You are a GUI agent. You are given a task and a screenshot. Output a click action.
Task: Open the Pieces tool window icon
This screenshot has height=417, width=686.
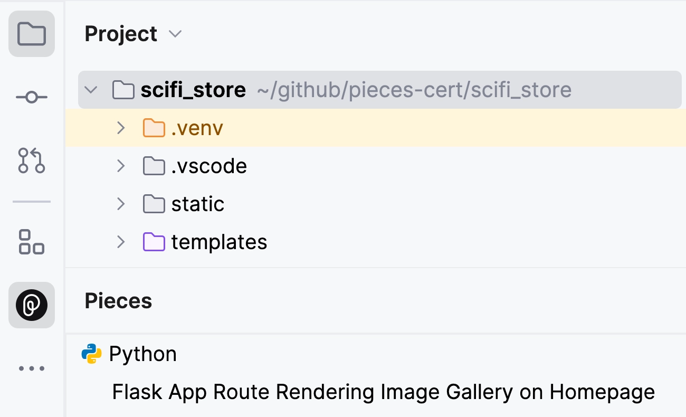pyautogui.click(x=32, y=305)
